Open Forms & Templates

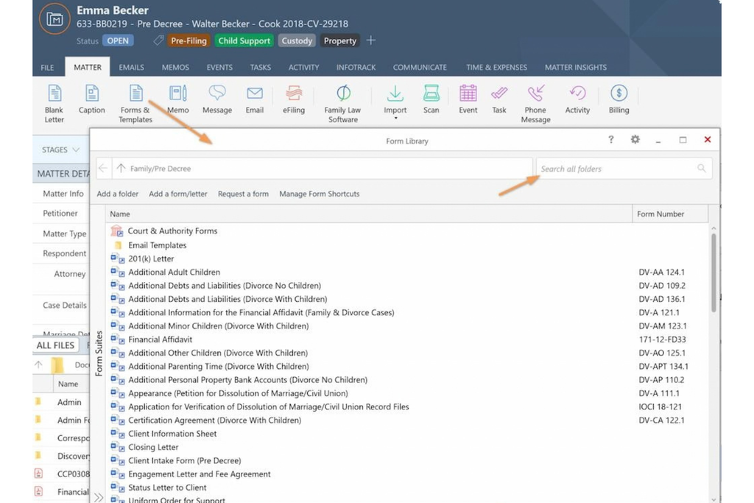[135, 103]
